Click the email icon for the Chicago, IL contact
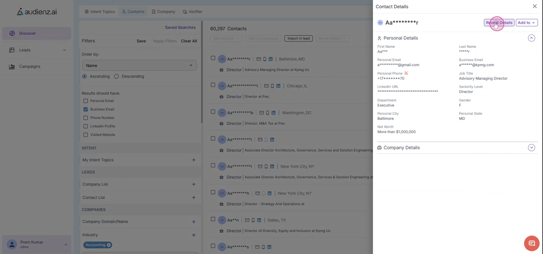Image resolution: width=543 pixels, height=254 pixels. [266, 86]
